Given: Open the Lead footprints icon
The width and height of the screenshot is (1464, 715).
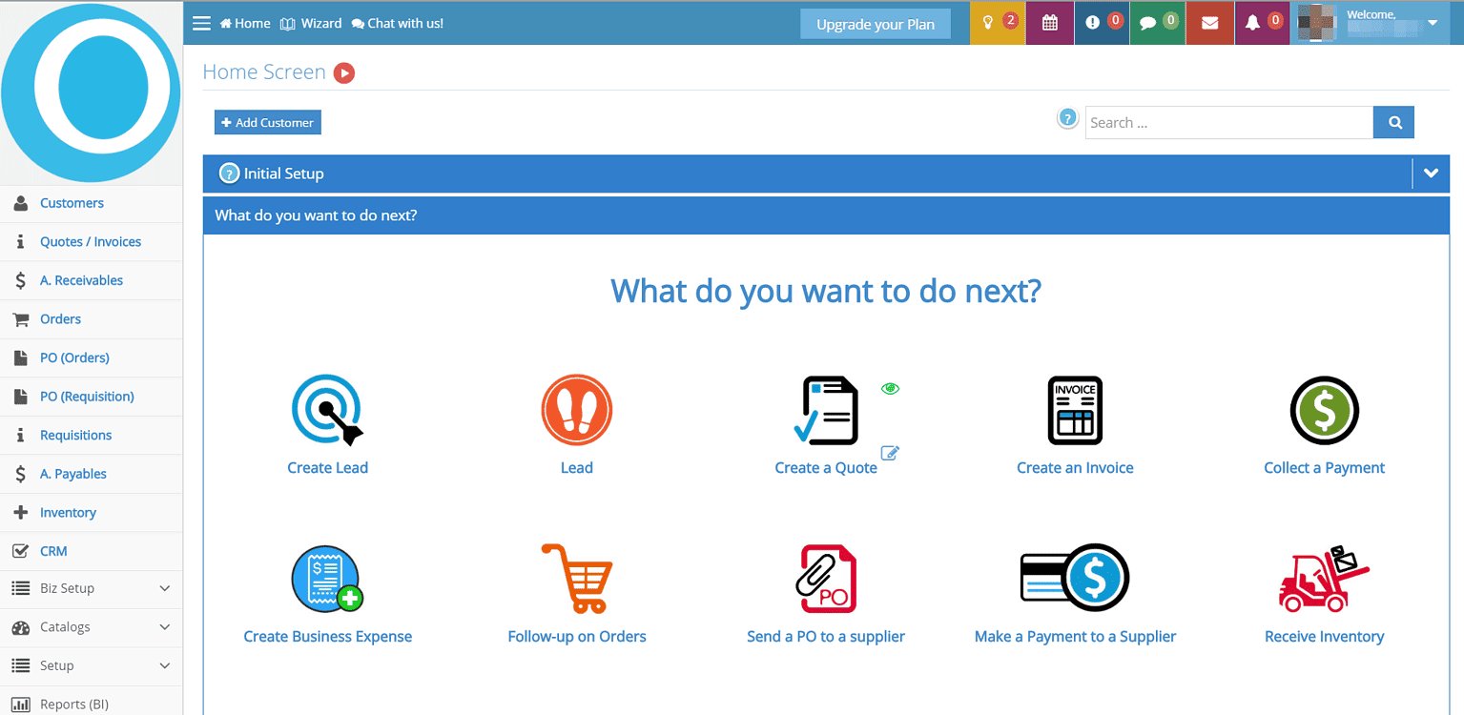Looking at the screenshot, I should (x=576, y=410).
